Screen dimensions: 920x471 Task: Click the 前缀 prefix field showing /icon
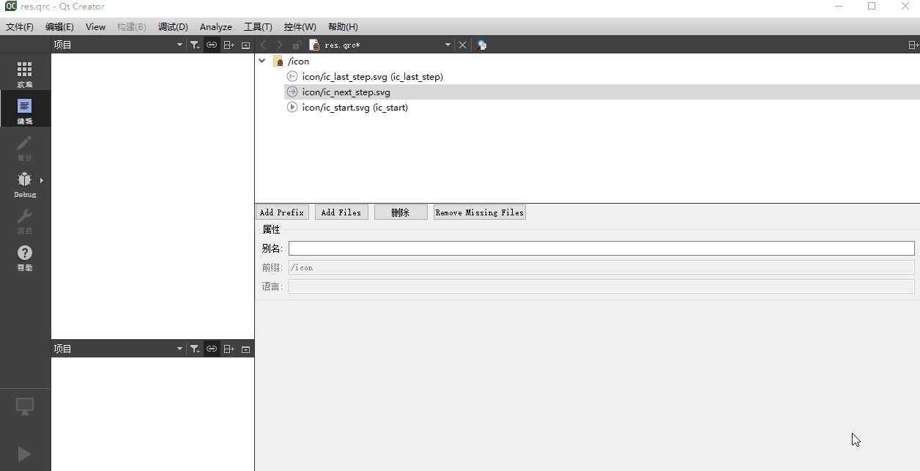(601, 267)
